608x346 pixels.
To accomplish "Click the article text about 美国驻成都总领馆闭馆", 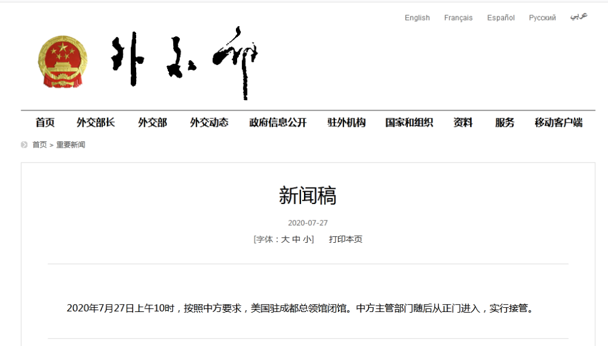I will point(302,308).
